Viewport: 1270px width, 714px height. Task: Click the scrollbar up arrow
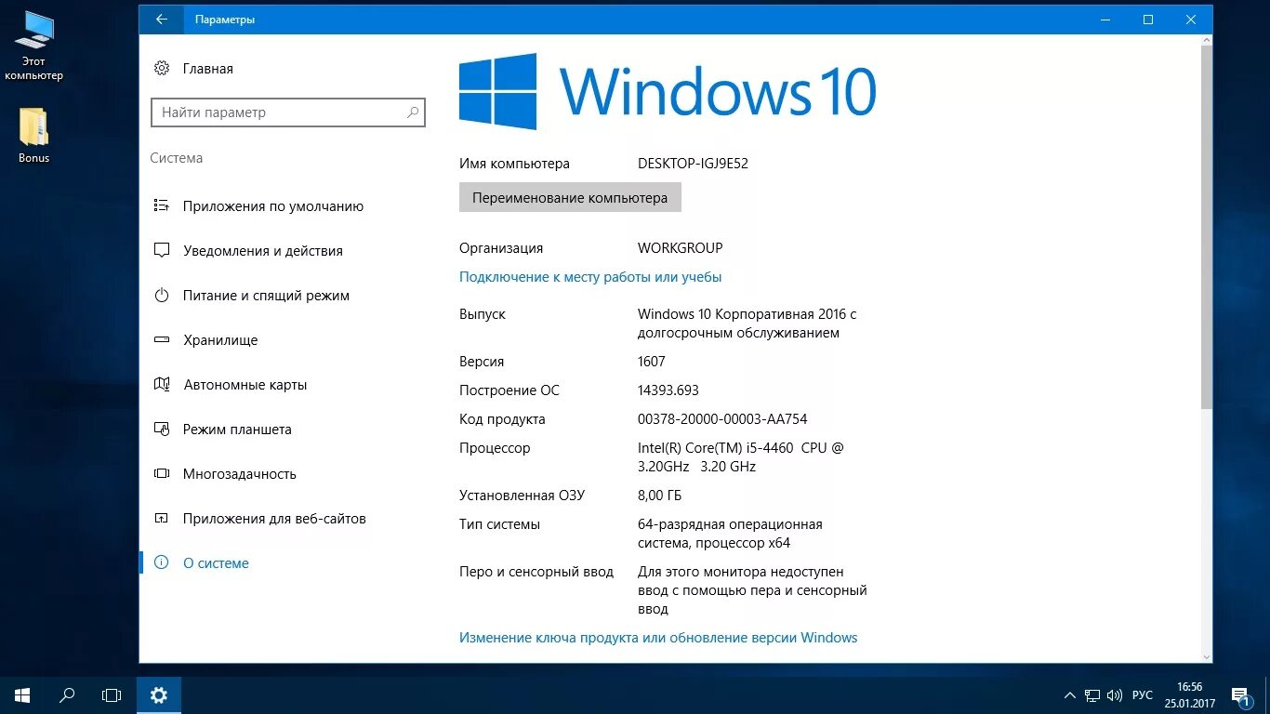tap(1207, 40)
